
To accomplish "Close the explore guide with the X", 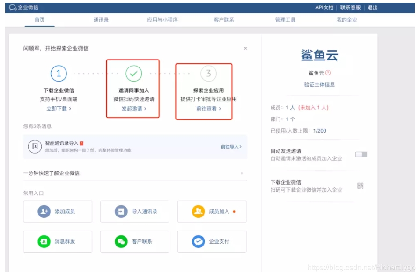I will point(245,48).
